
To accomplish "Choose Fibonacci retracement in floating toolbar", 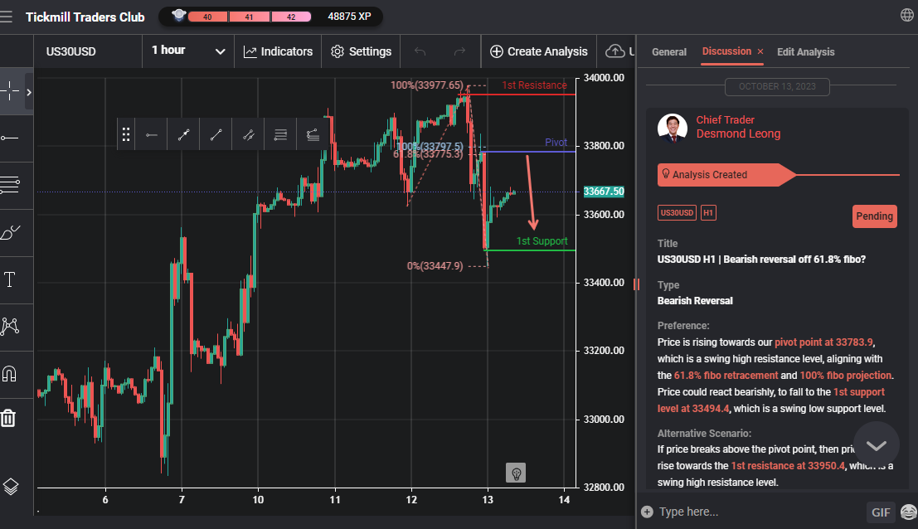I will [280, 135].
